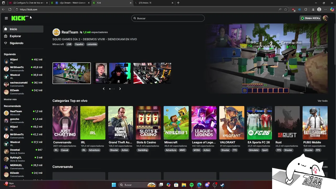Open Edge settings and more menu

(x=326, y=9)
